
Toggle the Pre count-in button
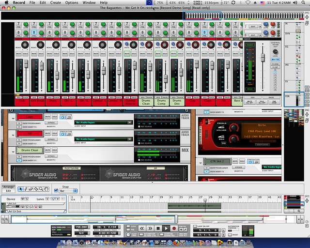pos(128,230)
